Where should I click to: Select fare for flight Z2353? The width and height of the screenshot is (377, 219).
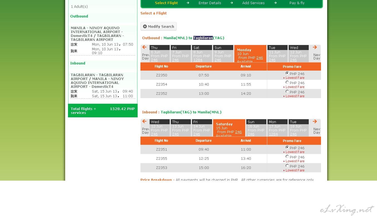[287, 166]
